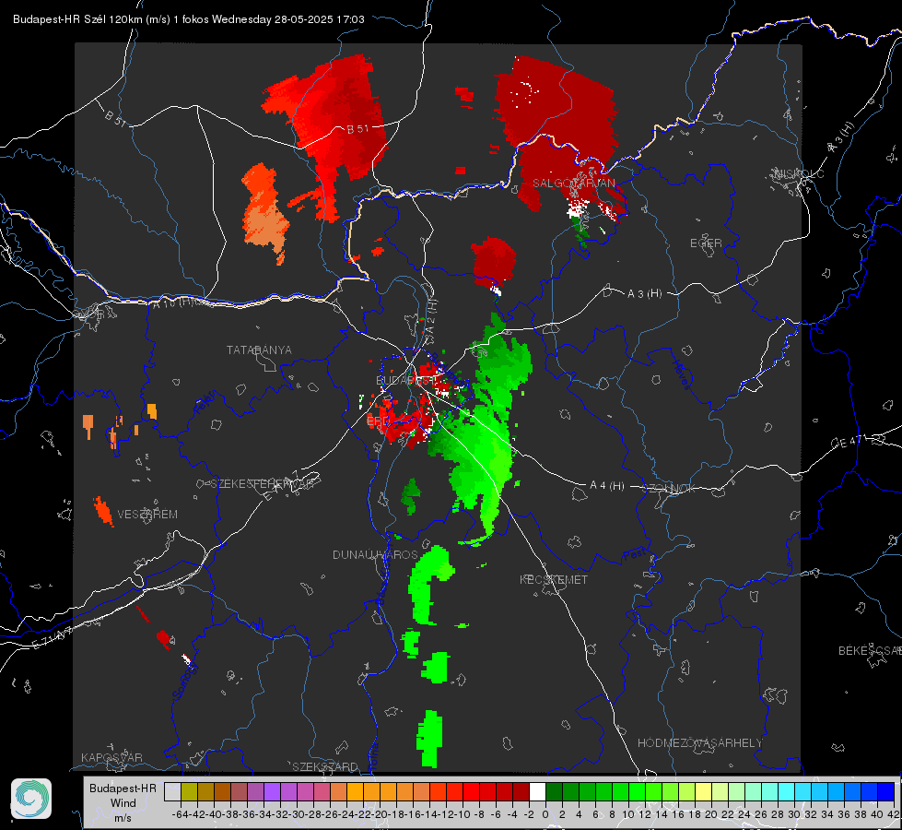
Task: Click the swirl logo icon beside the legend
Action: [x=31, y=799]
